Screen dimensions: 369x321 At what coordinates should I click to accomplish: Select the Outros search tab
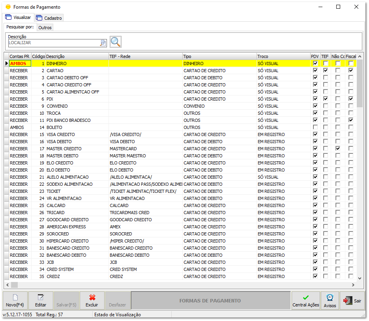45,28
